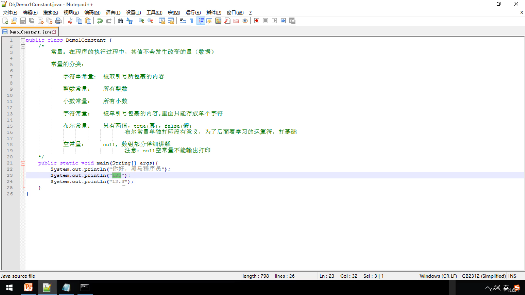Click the GB2312 (Simplified) encoding status field

(483, 276)
